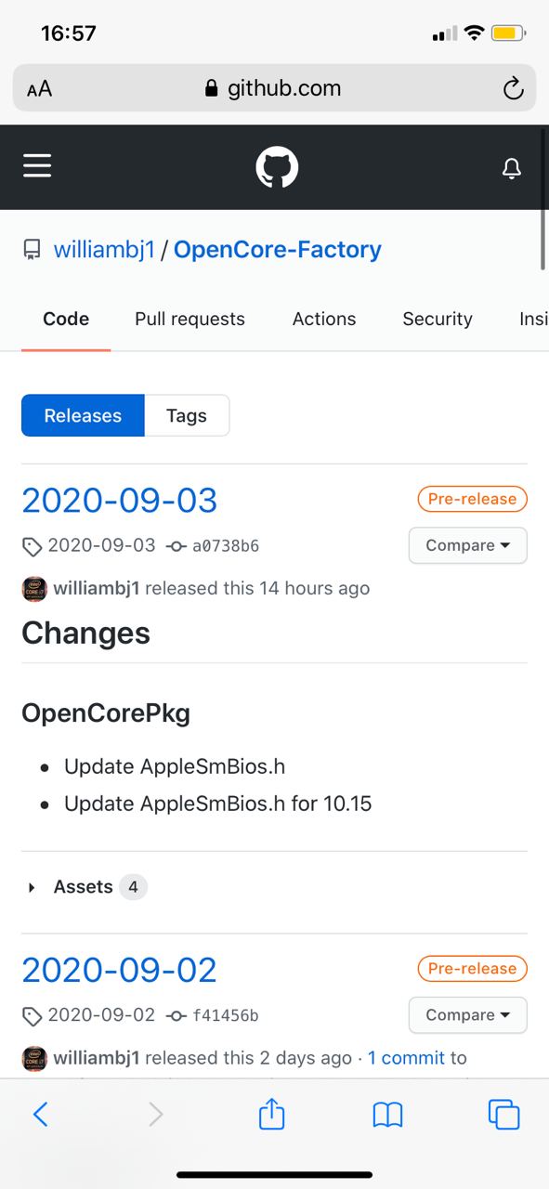Show Safari open tabs icon
The height and width of the screenshot is (1189, 549).
(503, 1114)
